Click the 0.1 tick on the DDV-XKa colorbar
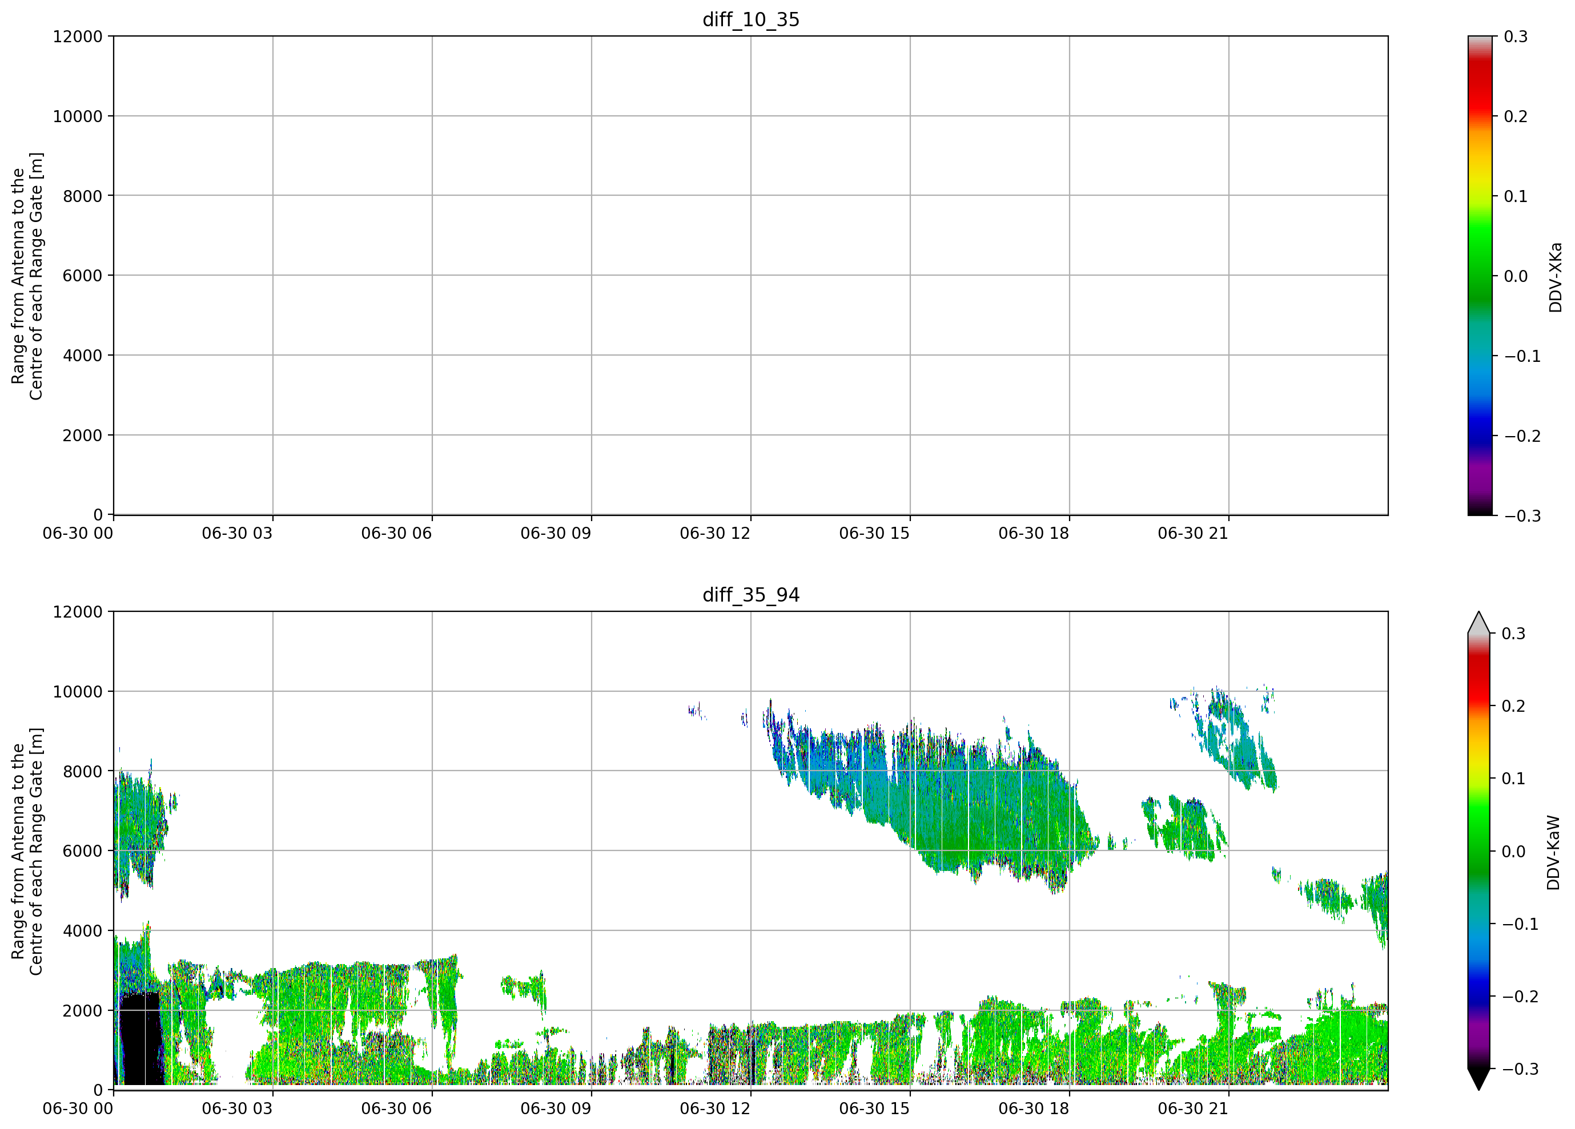Screen dimensions: 1575x1129 click(1516, 196)
